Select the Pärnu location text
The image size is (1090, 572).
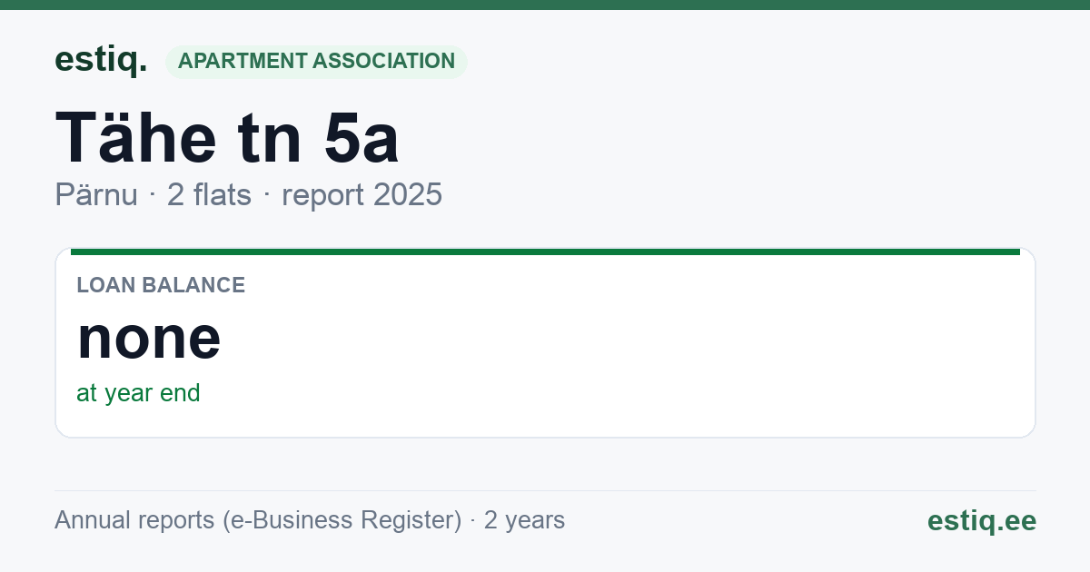96,195
